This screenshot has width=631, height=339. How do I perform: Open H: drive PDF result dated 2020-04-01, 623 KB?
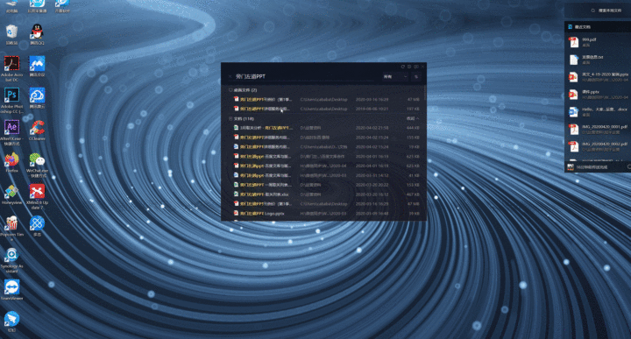[326, 166]
